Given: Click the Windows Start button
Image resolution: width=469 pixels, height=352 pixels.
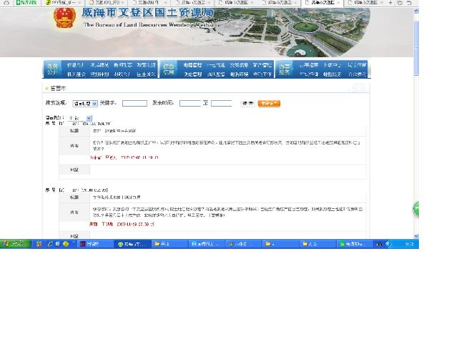Looking at the screenshot, I should tap(14, 244).
